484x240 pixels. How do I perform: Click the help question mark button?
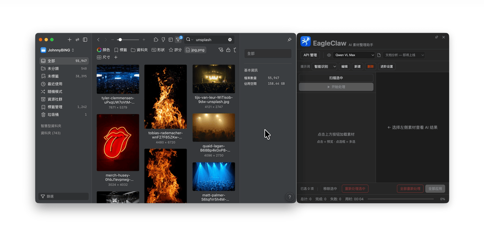(289, 197)
